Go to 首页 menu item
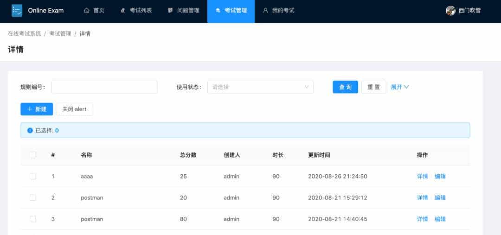 click(x=94, y=11)
